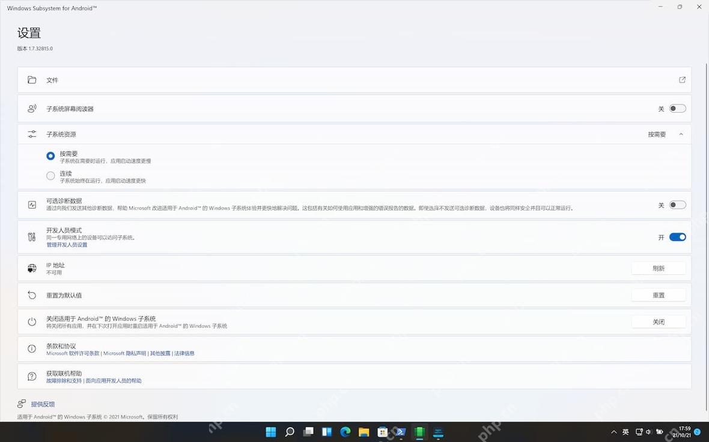709x442 pixels.
Task: Click the network icon in system tray
Action: click(639, 432)
